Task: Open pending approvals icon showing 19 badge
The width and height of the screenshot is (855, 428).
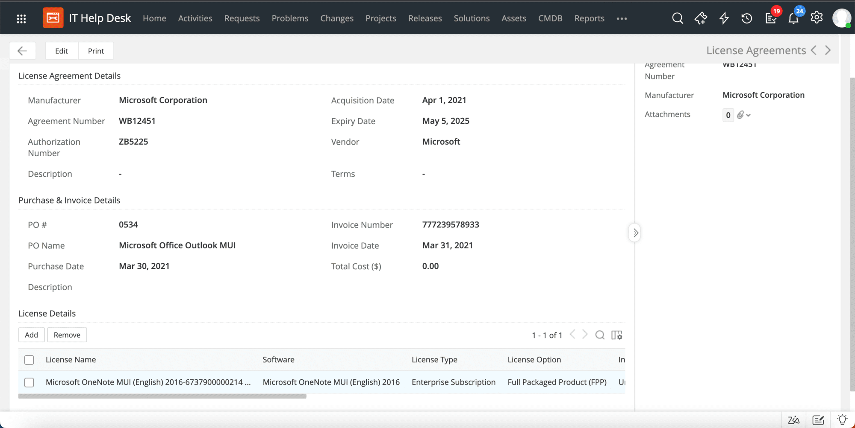Action: tap(770, 18)
